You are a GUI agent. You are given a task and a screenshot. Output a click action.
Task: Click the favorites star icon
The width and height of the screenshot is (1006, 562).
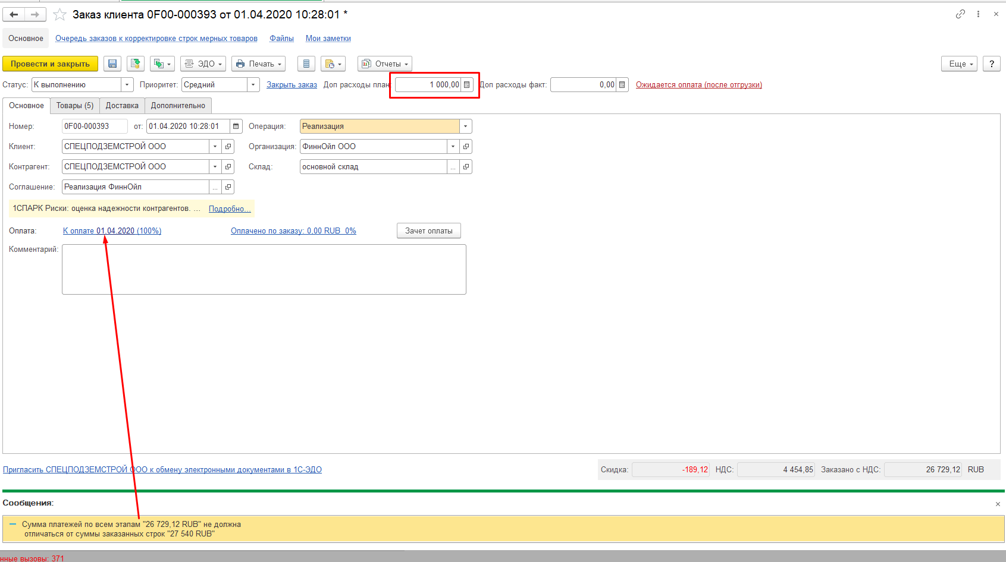point(59,15)
